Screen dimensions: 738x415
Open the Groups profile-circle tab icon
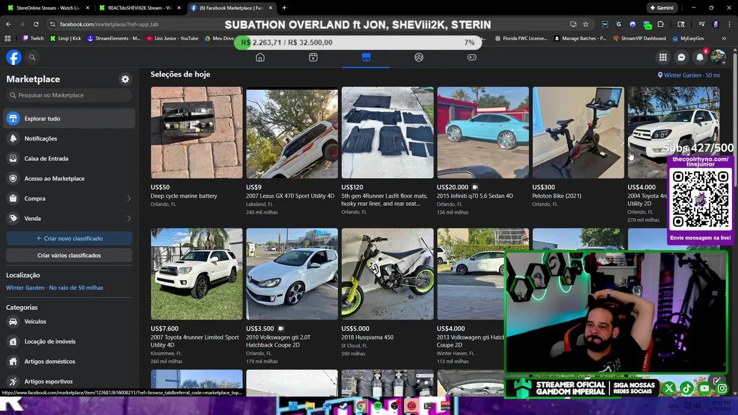click(x=419, y=57)
